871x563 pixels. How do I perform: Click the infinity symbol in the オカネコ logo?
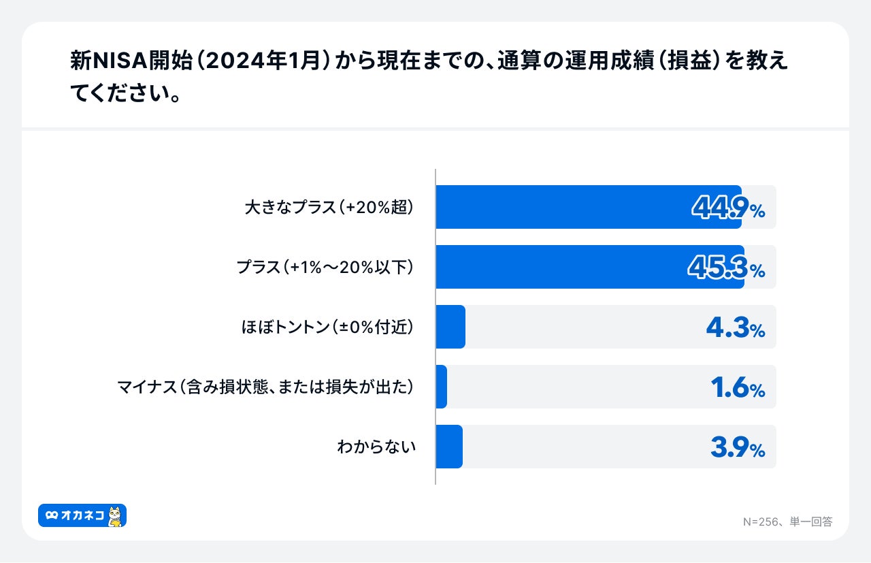52,516
